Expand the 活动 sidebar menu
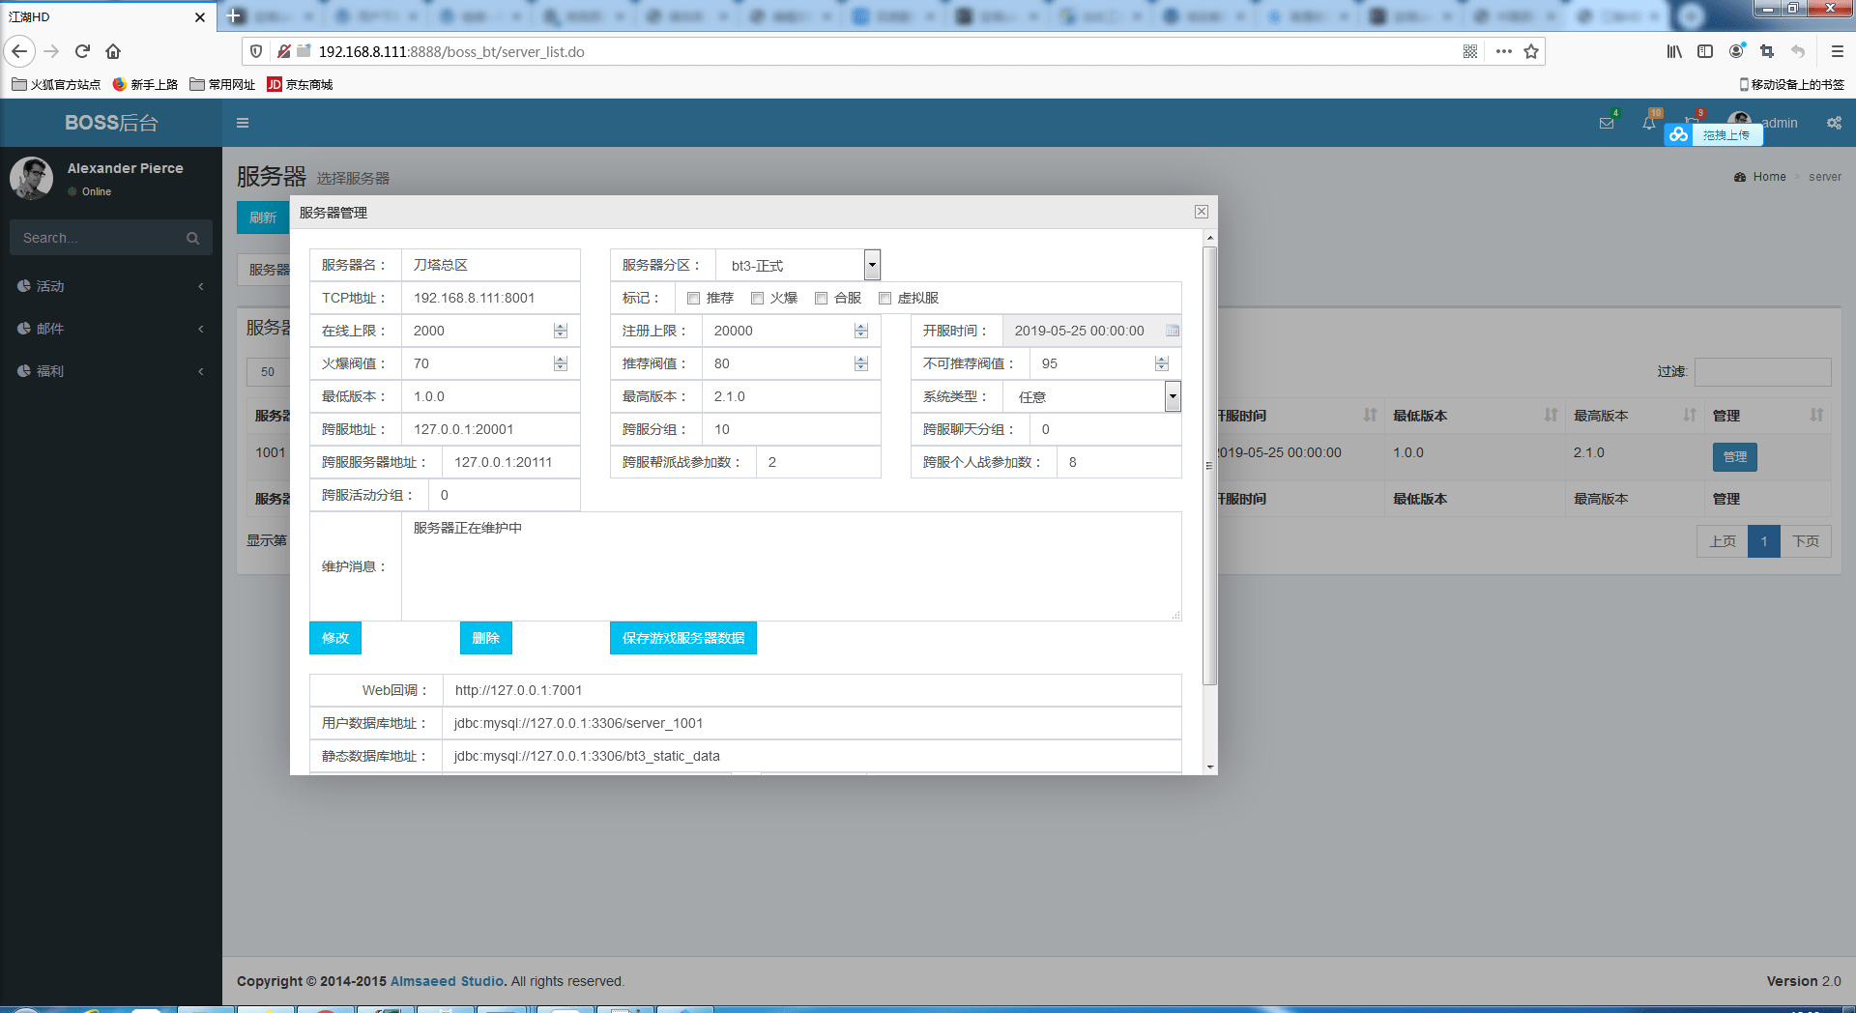 coord(111,286)
